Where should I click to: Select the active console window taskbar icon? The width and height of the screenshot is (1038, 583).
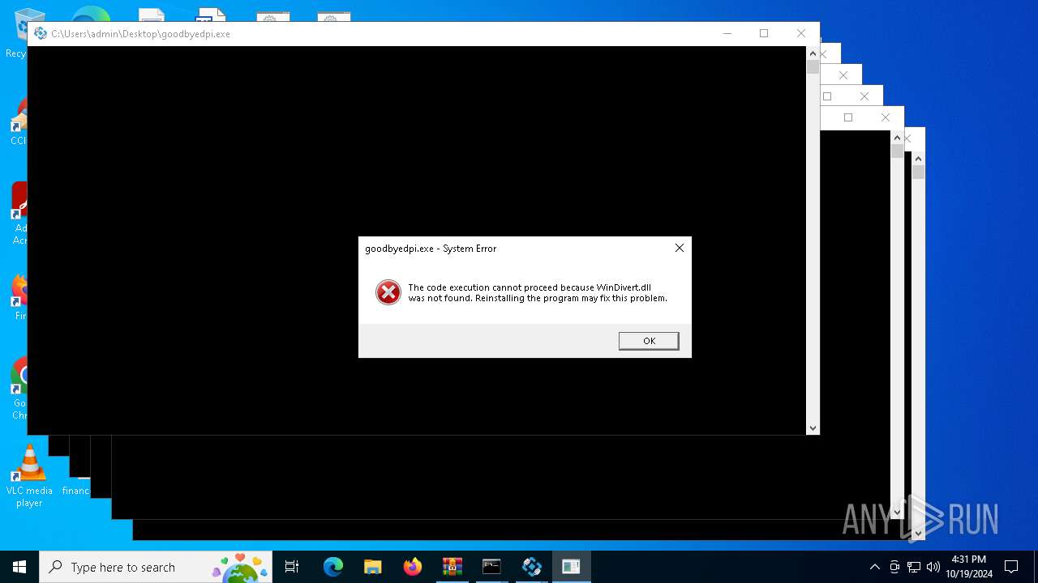click(572, 567)
